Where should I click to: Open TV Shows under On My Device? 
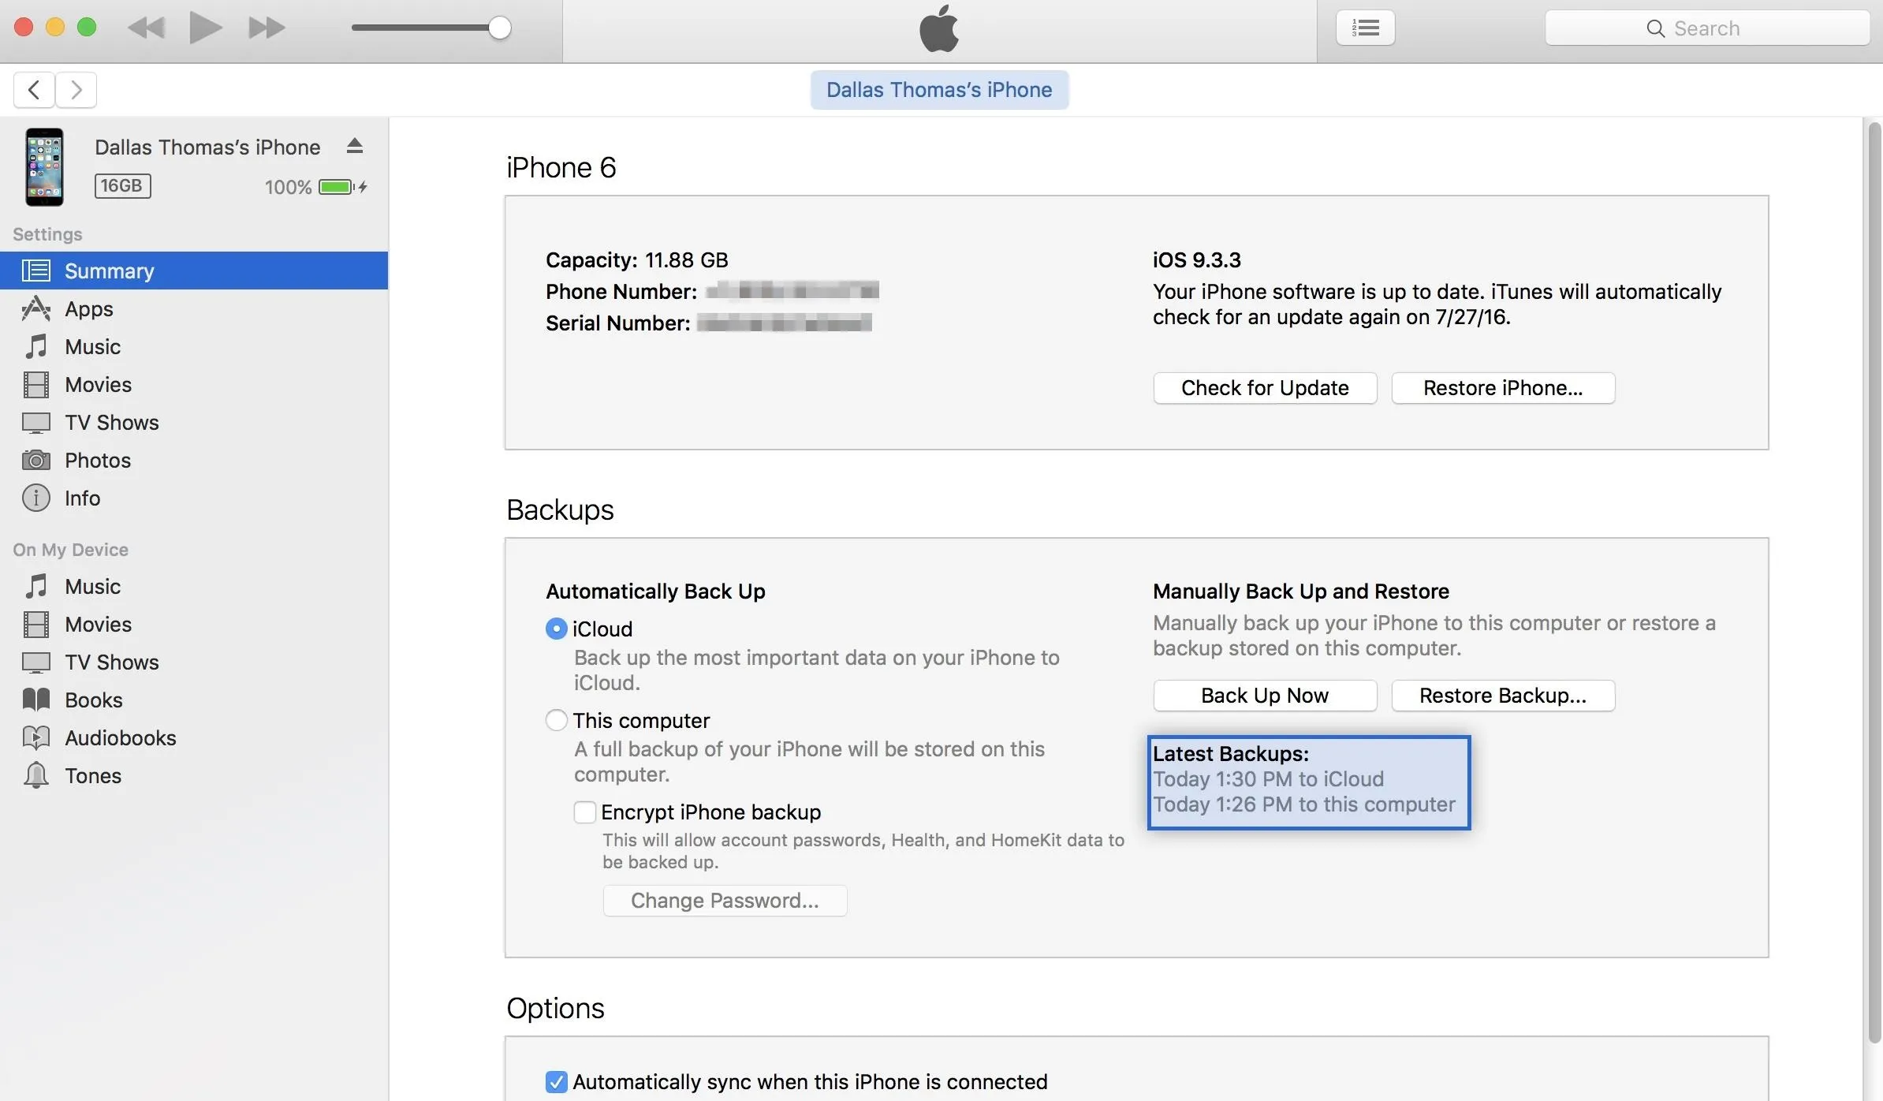(x=194, y=662)
